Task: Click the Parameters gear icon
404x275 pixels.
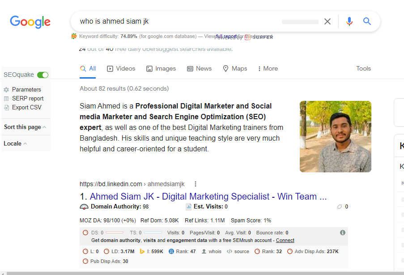Action: tap(6, 89)
